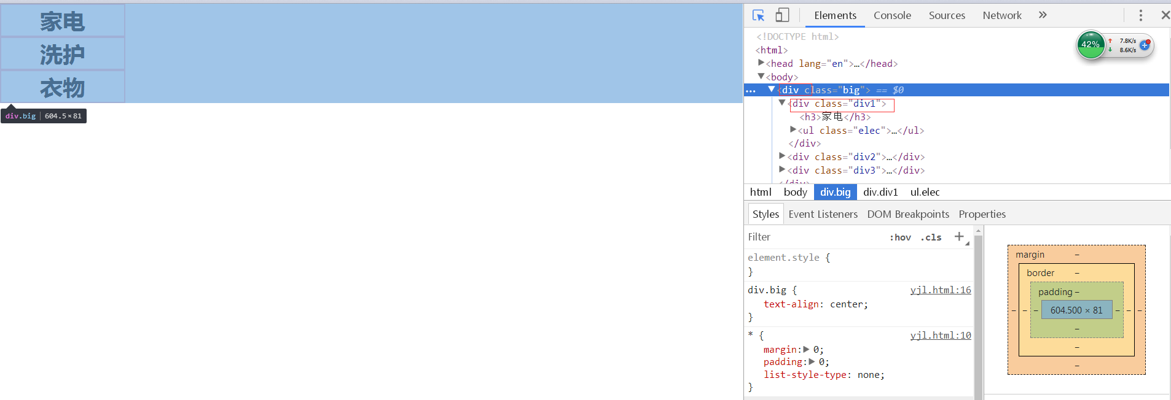Viewport: 1171px width, 400px height.
Task: Click the styles Filter input field
Action: pos(814,237)
